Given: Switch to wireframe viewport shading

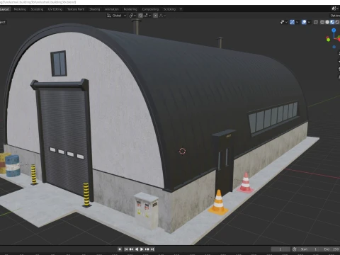Looking at the screenshot, I should coord(322,22).
